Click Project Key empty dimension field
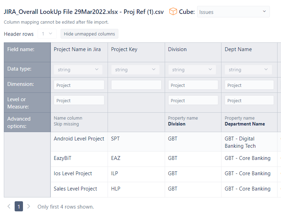281x219 pixels. pos(136,85)
